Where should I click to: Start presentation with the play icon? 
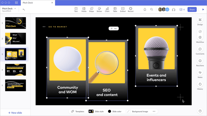[x=203, y=9]
